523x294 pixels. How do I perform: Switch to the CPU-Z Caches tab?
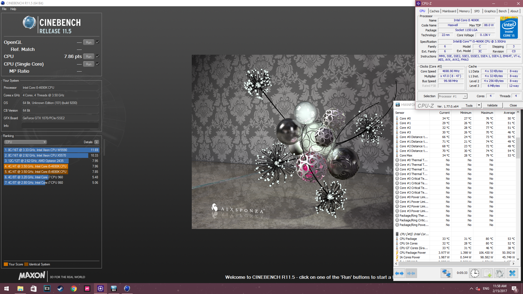[x=434, y=11]
